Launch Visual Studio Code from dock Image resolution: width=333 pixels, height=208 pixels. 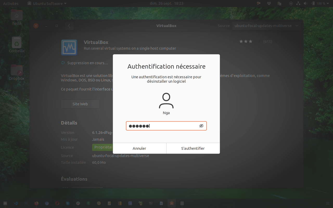[16, 203]
